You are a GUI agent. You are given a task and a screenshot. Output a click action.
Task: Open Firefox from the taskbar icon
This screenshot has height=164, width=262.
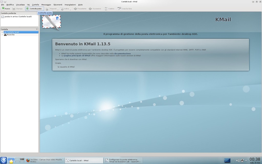[28, 161]
